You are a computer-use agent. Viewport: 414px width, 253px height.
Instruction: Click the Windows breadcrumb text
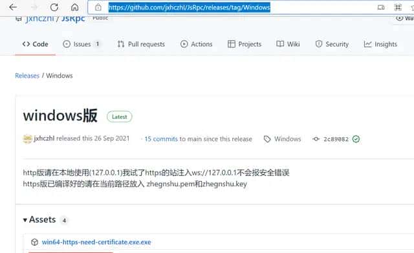pyautogui.click(x=60, y=76)
